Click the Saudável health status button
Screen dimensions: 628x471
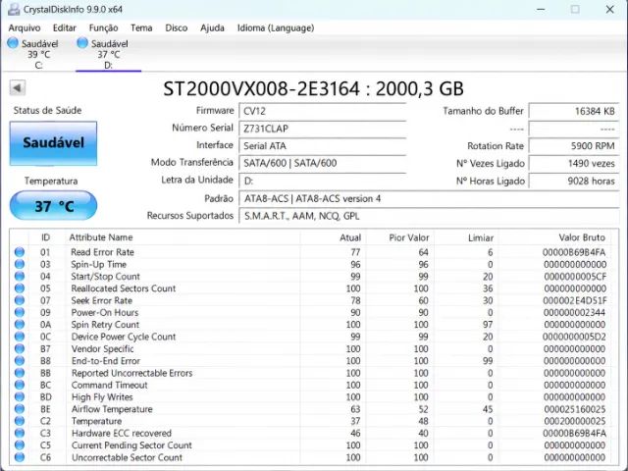tap(53, 143)
